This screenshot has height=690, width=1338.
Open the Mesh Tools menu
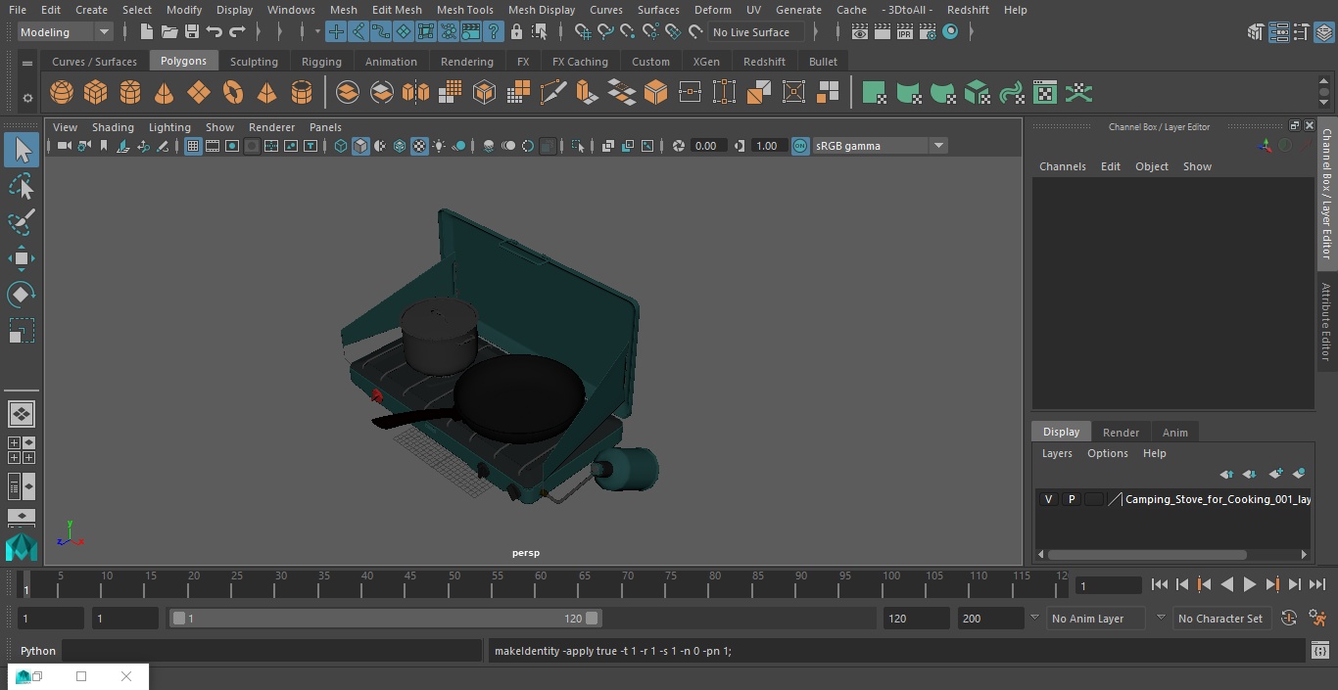pyautogui.click(x=464, y=10)
